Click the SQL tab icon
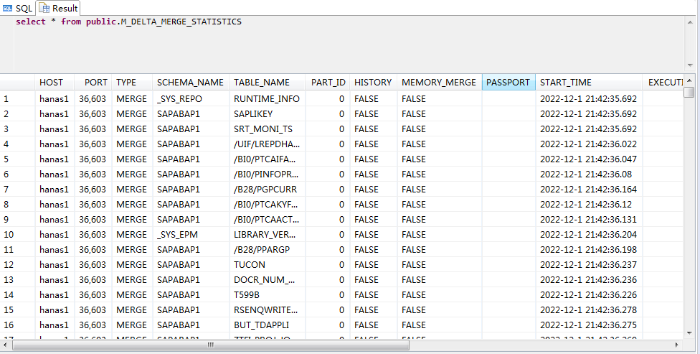 7,8
